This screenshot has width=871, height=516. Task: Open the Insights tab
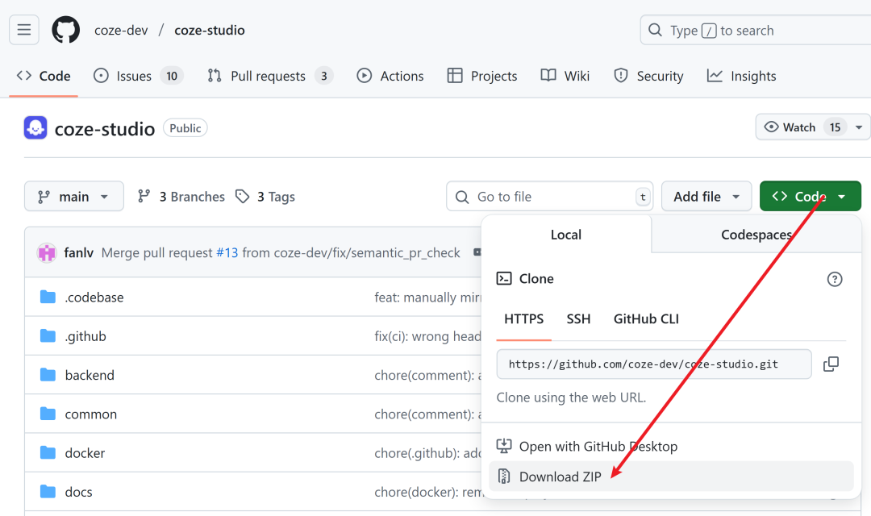coord(741,76)
